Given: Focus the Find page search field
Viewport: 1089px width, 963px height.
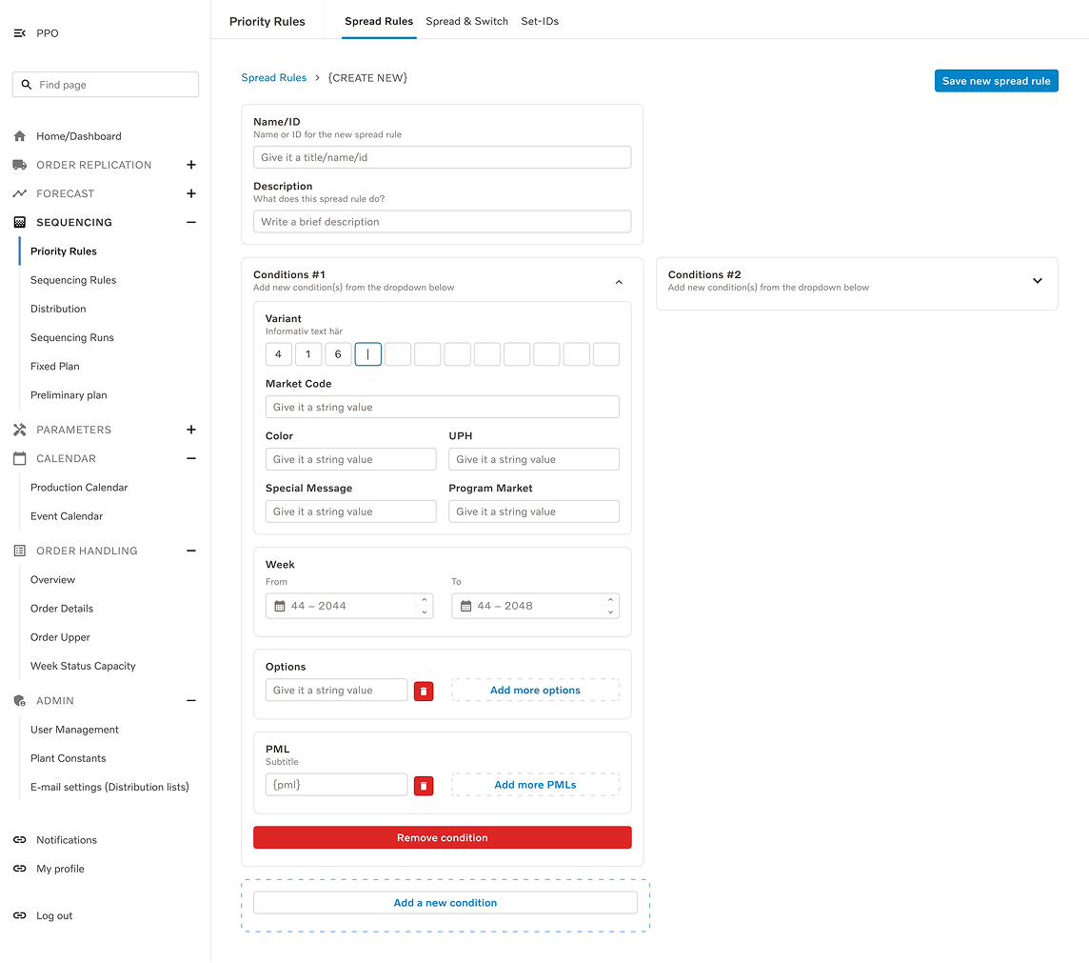Looking at the screenshot, I should tap(106, 85).
